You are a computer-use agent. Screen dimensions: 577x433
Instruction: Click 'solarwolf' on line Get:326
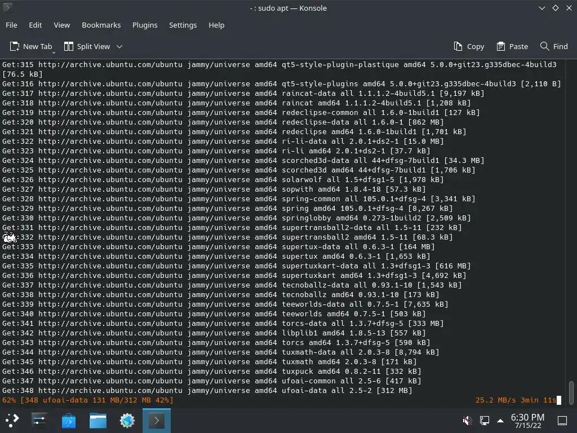[x=302, y=180]
